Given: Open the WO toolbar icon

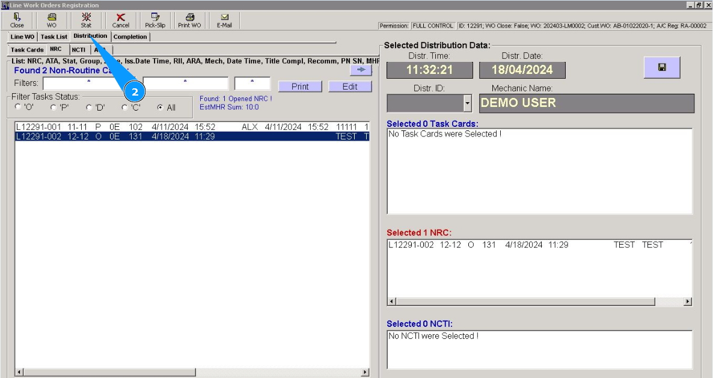Looking at the screenshot, I should 52,20.
